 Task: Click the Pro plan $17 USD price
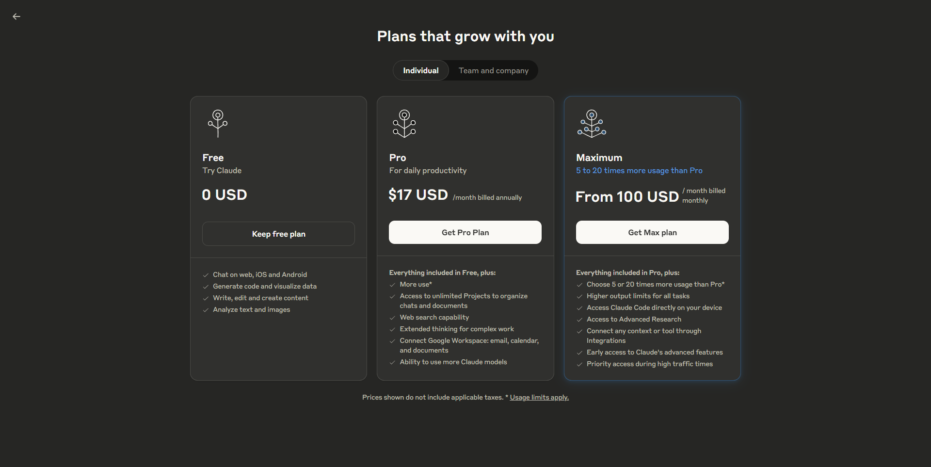point(418,194)
